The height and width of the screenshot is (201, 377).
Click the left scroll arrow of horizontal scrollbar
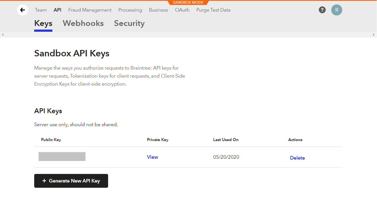2,35
